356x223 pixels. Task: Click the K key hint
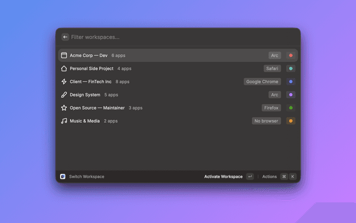pos(293,177)
